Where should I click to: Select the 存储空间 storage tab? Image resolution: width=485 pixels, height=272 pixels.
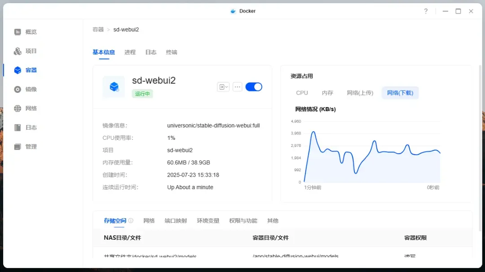pos(115,221)
